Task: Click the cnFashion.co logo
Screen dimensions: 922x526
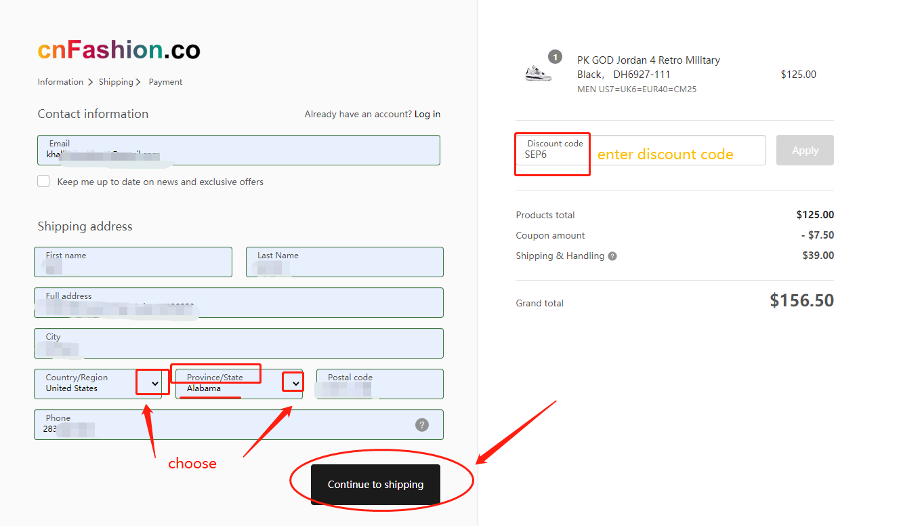Action: (119, 49)
